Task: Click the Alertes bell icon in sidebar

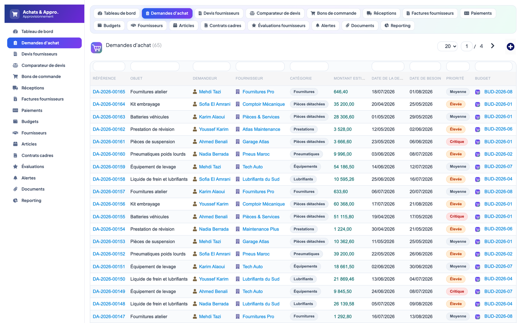Action: 15,178
